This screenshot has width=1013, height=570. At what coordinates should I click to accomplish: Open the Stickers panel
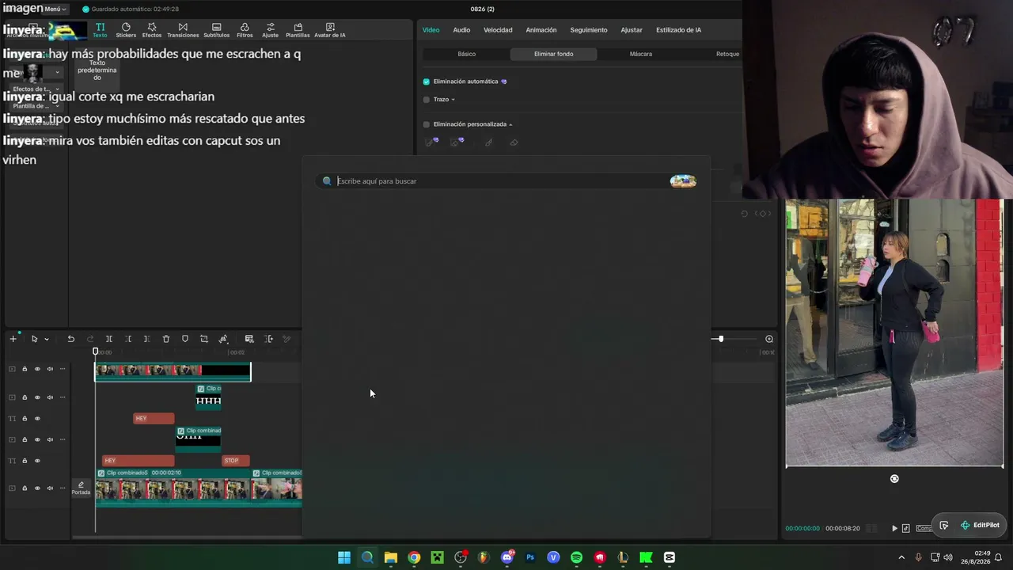126,30
